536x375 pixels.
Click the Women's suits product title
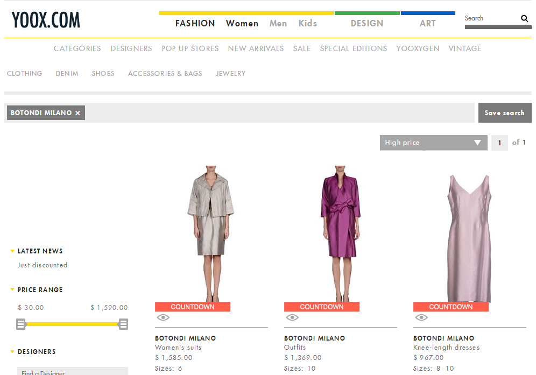coord(178,348)
